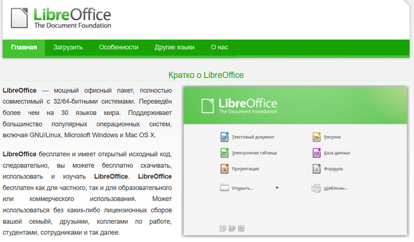
Task: Click the База данных label
Action: tap(337, 153)
